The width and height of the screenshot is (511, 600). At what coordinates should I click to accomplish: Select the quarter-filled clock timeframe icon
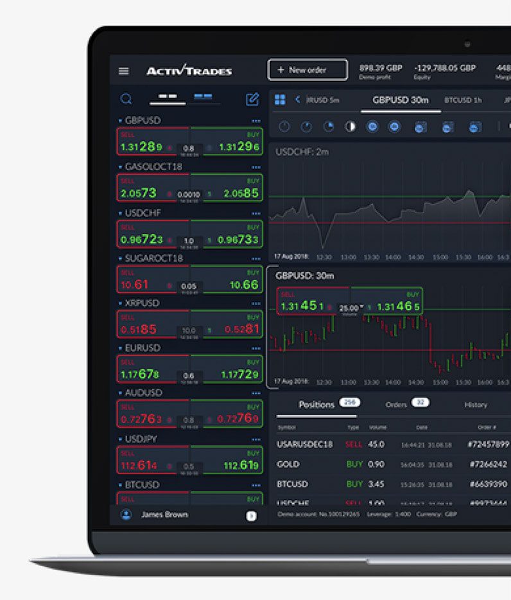(328, 127)
